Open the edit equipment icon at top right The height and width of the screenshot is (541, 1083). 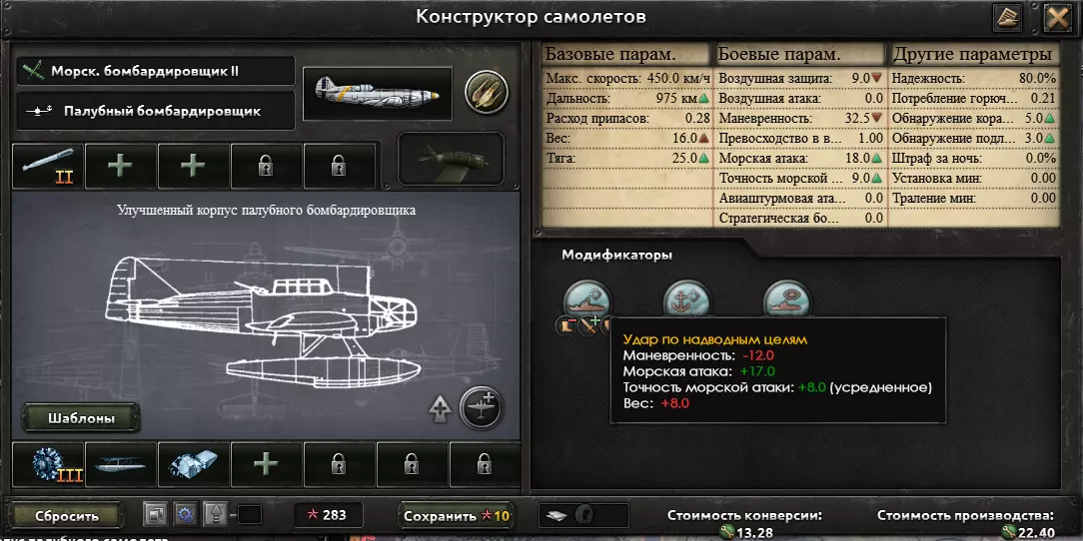click(x=1007, y=18)
